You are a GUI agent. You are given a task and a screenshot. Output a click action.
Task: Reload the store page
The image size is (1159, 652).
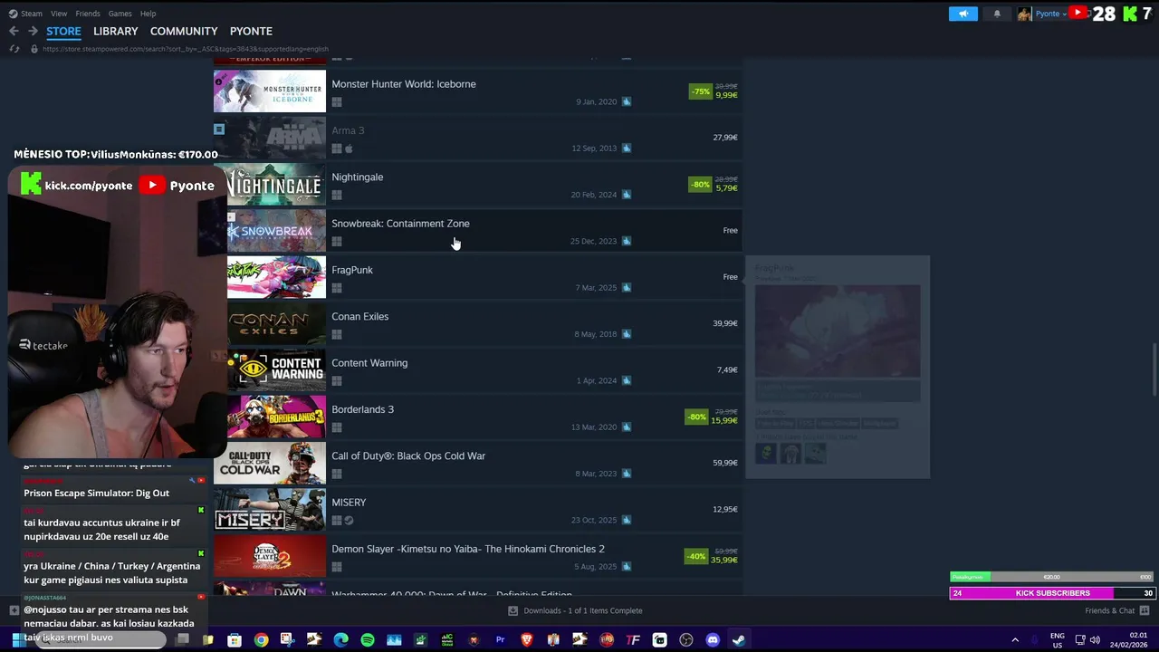tap(14, 49)
